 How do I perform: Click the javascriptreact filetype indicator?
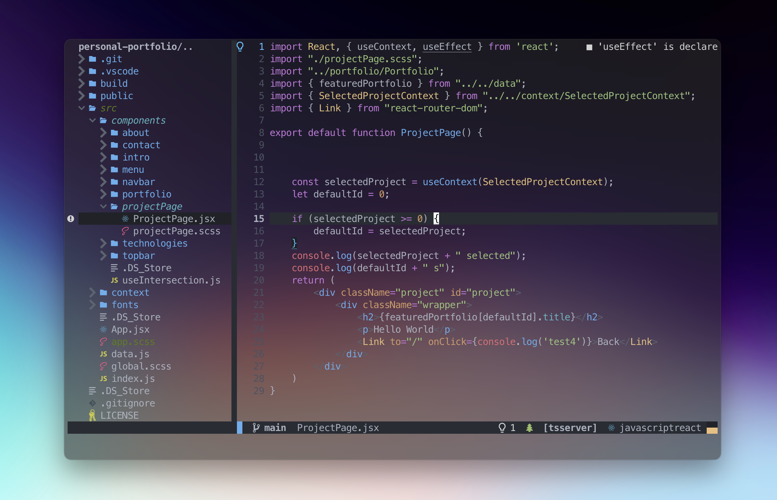660,428
